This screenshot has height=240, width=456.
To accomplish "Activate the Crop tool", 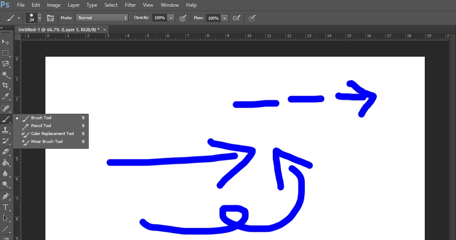I will point(5,85).
